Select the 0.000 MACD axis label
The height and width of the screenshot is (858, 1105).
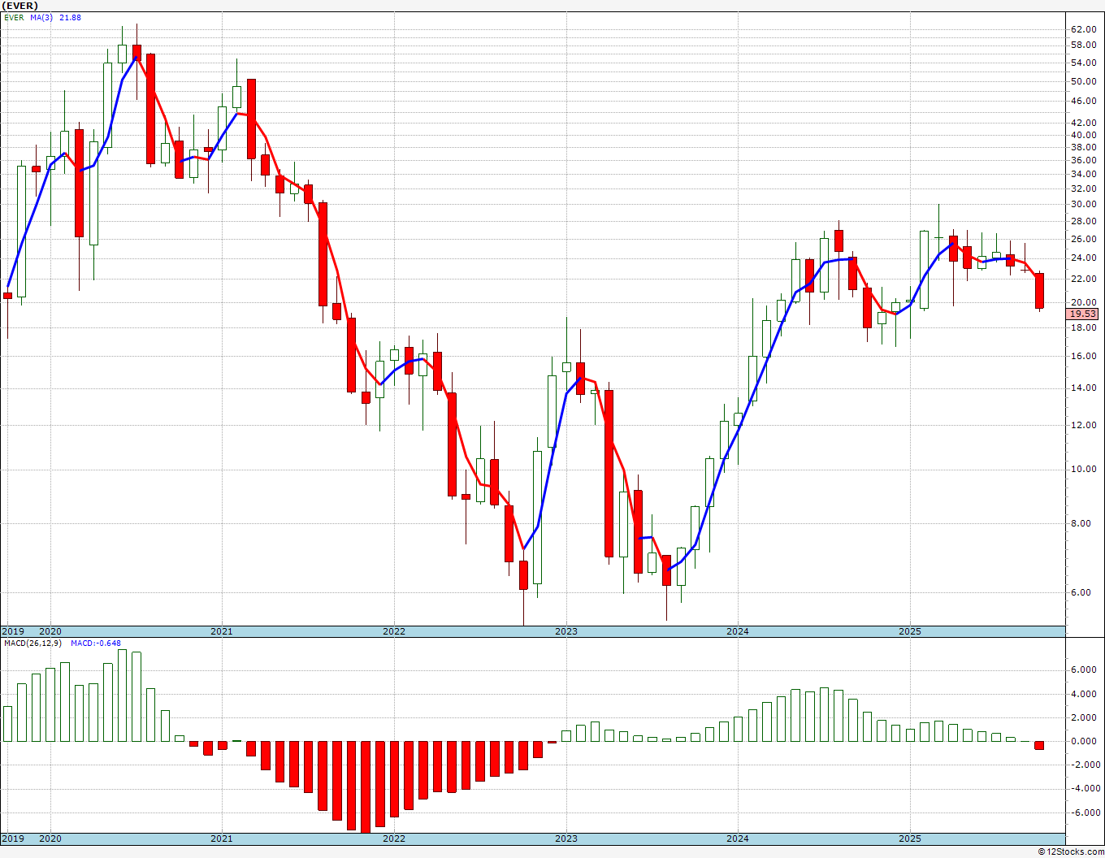(1085, 741)
